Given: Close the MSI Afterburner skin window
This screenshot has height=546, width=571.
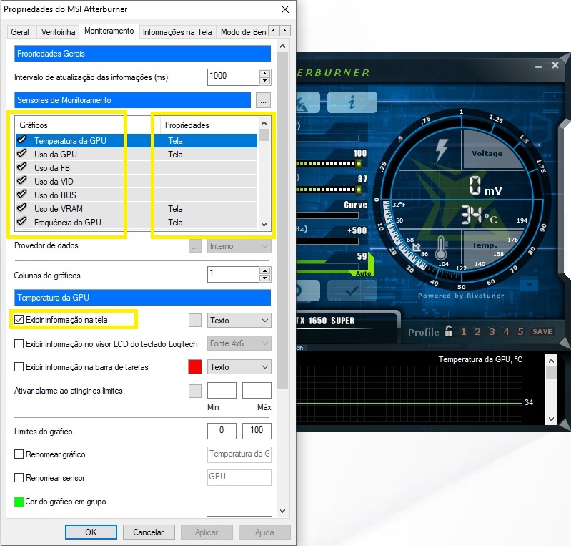Looking at the screenshot, I should [x=555, y=65].
